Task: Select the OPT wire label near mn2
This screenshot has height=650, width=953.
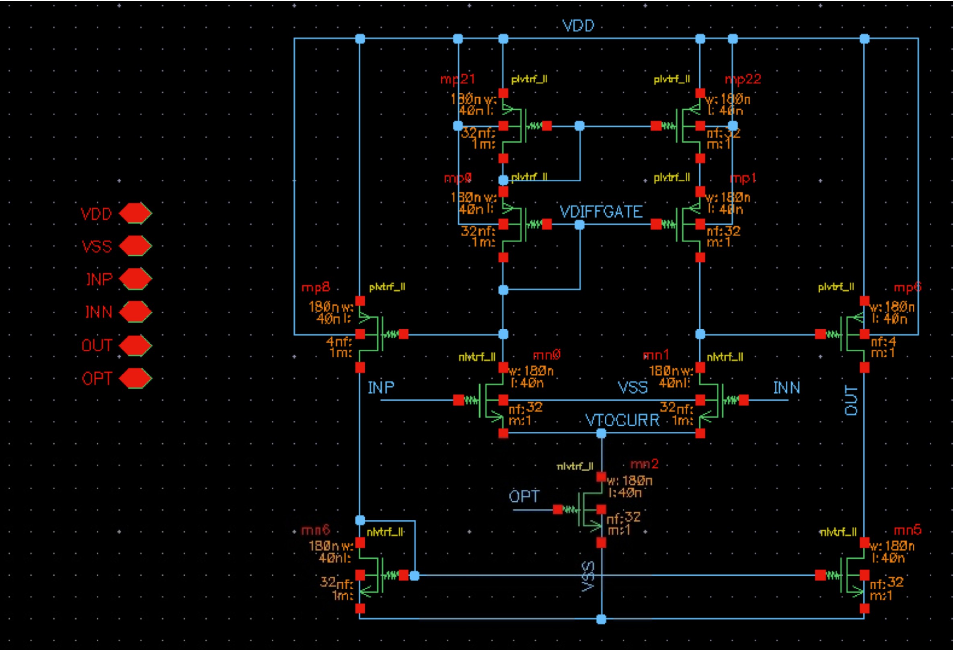Action: (x=524, y=497)
